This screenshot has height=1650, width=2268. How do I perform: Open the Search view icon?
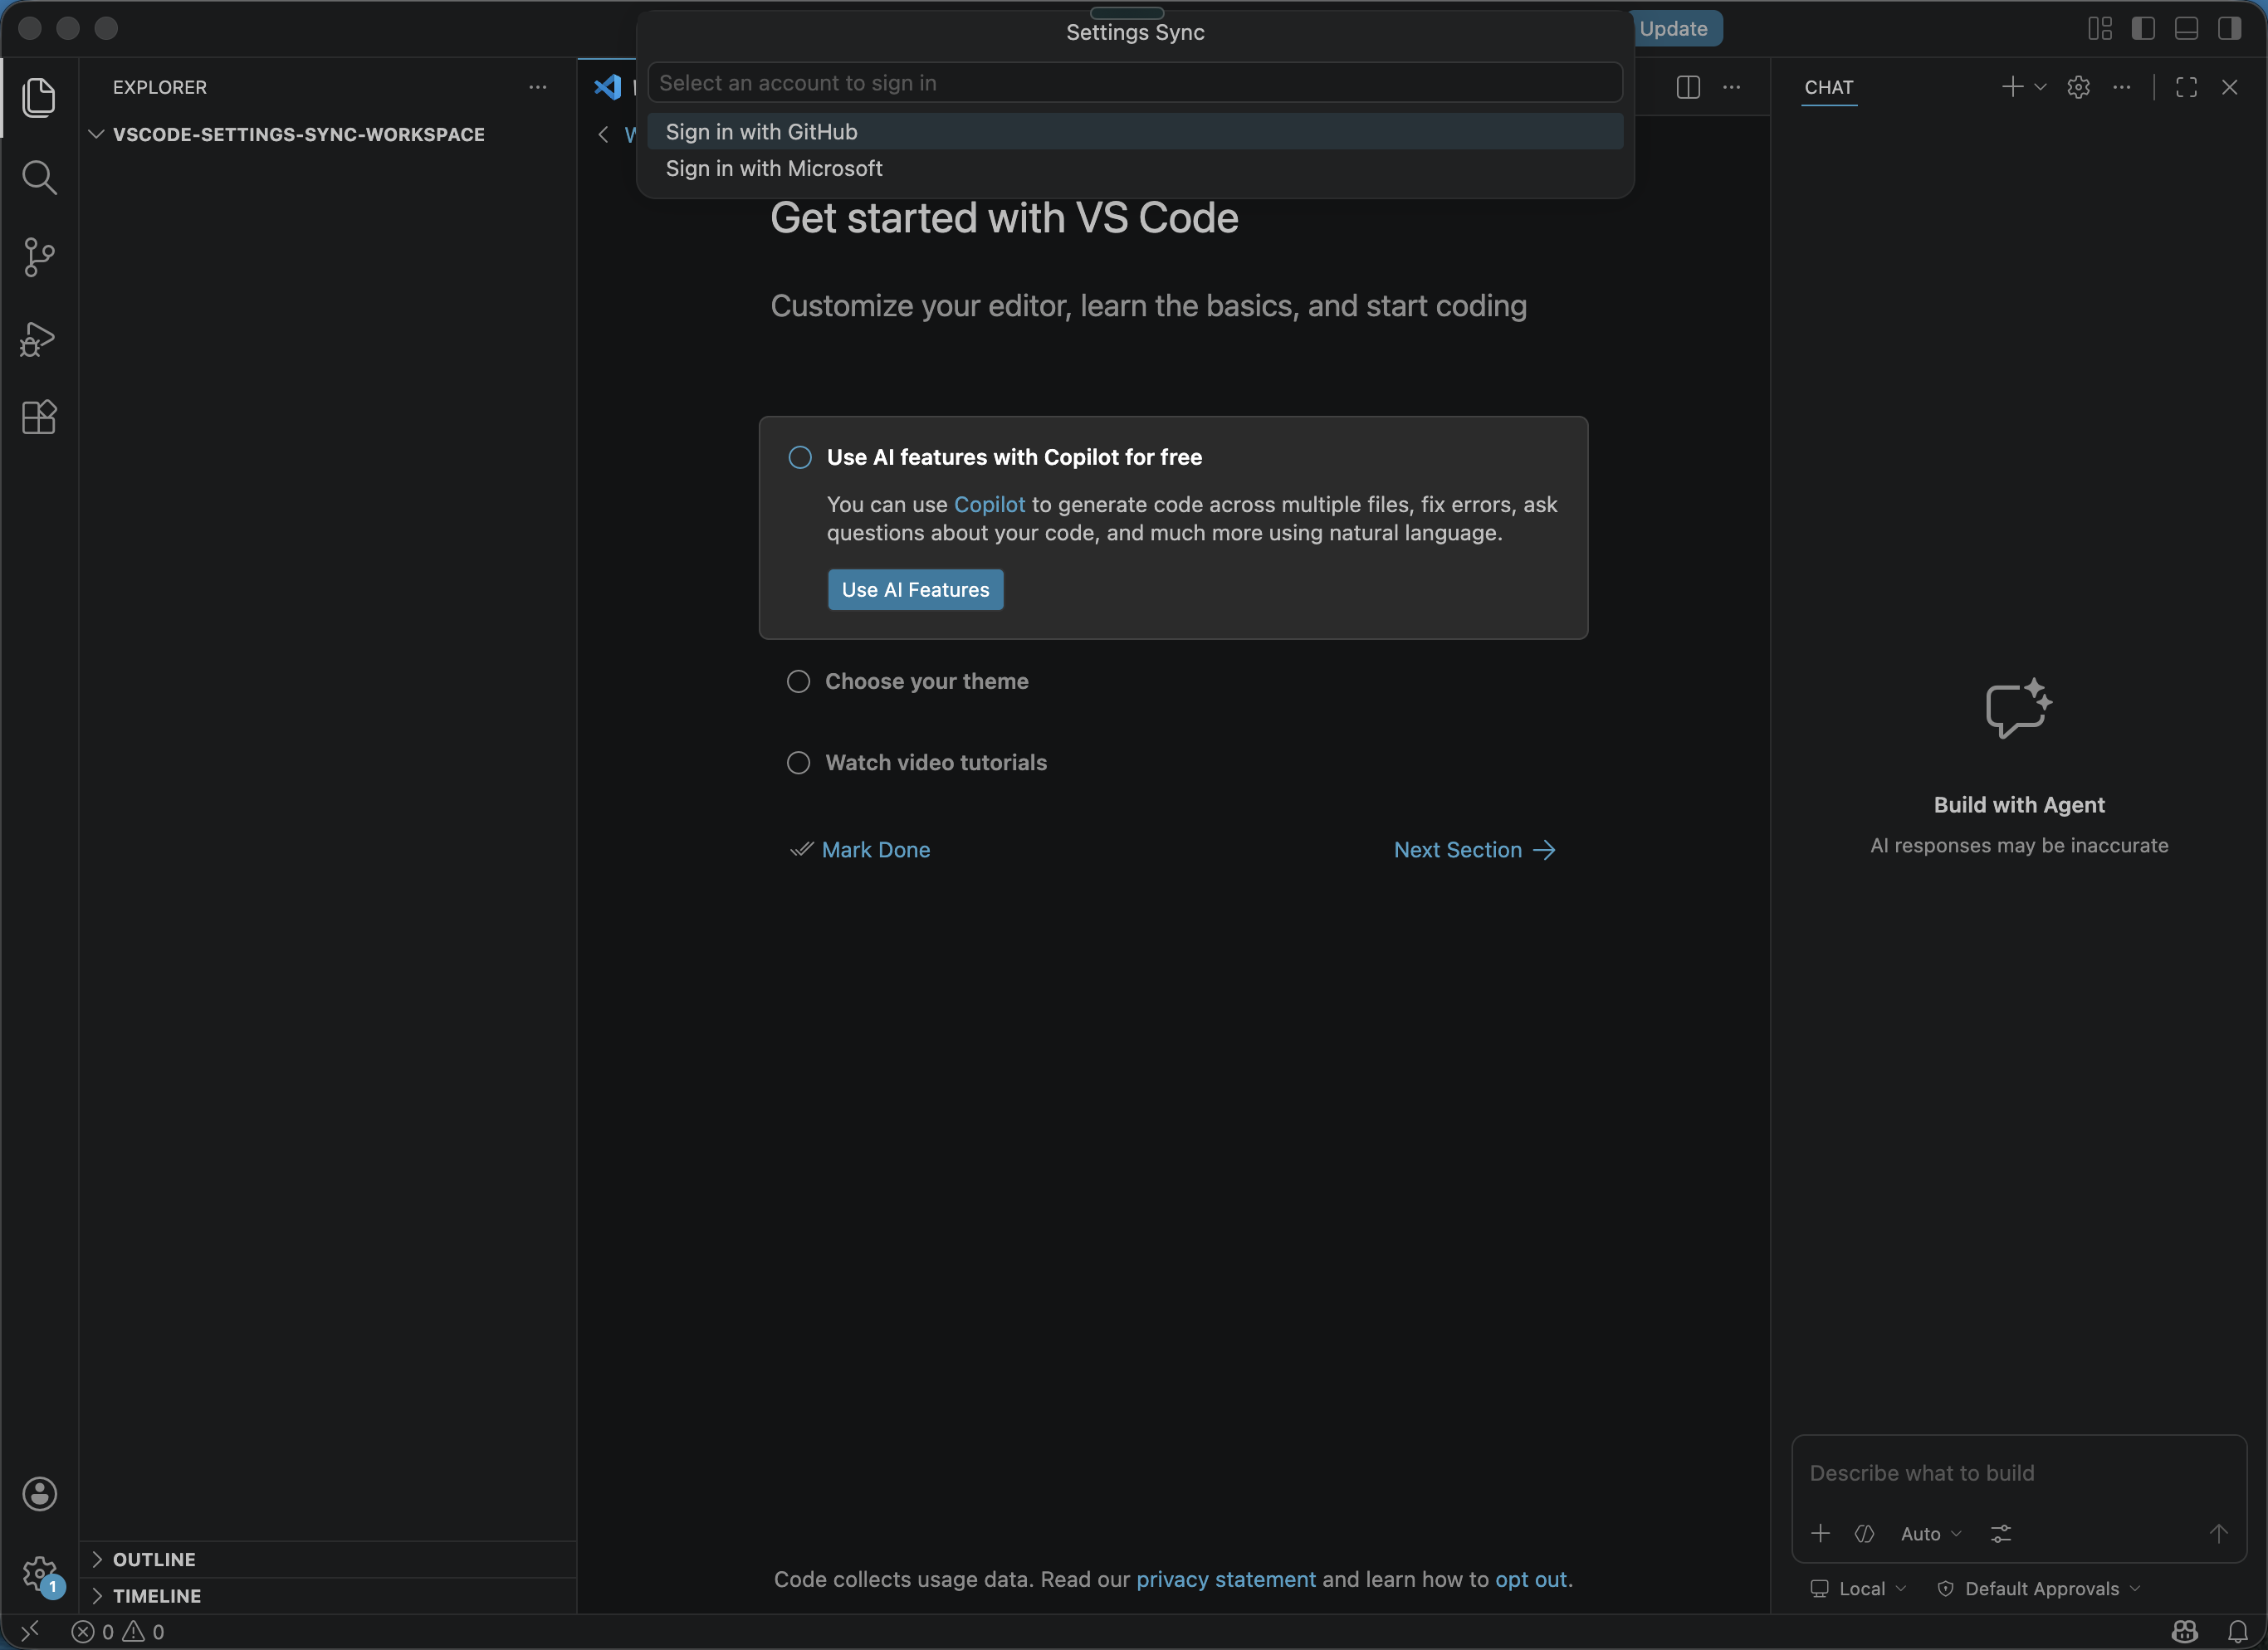click(x=39, y=177)
